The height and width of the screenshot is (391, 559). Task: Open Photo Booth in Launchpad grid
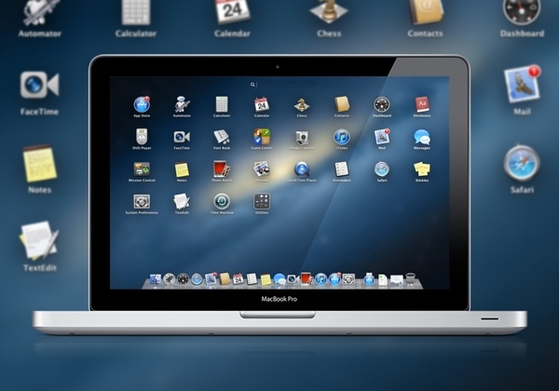pyautogui.click(x=222, y=169)
